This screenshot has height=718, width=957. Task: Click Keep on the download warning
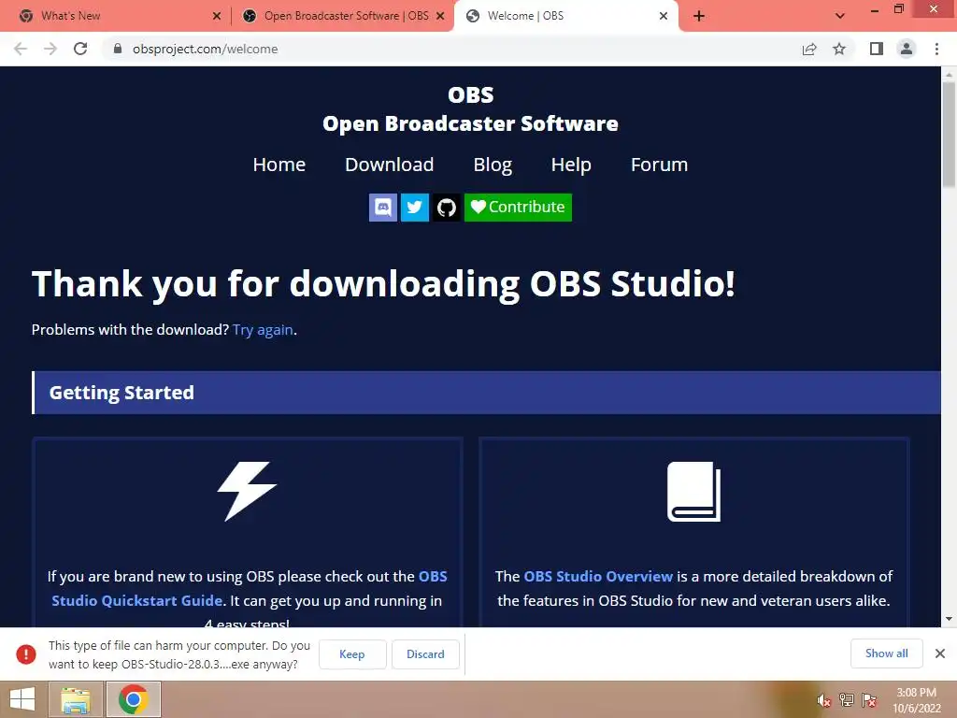pos(352,653)
